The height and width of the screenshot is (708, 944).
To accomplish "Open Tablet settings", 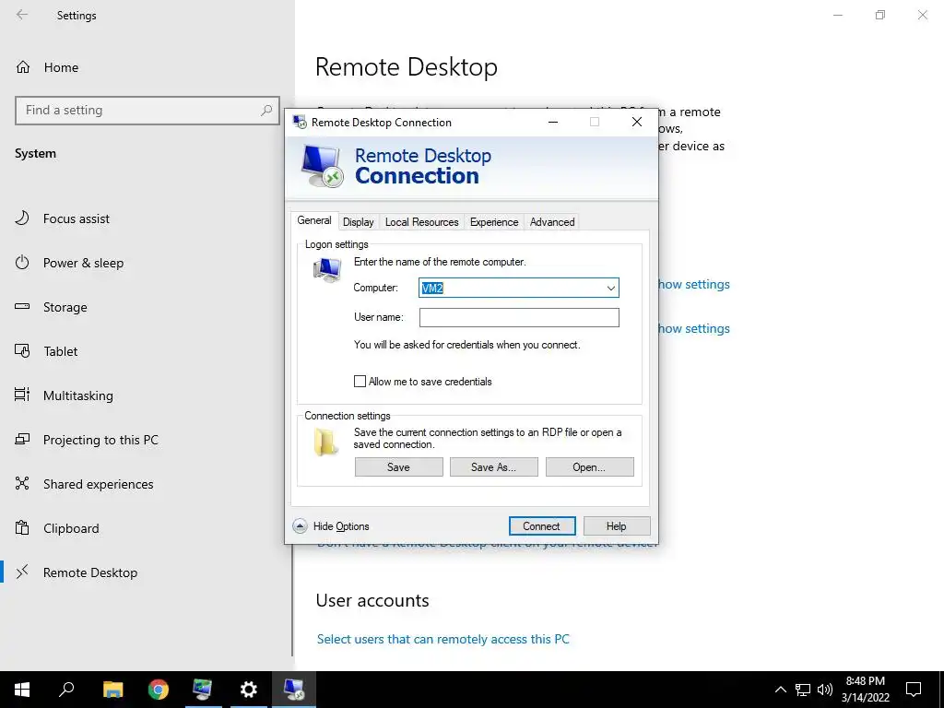I will pyautogui.click(x=60, y=351).
